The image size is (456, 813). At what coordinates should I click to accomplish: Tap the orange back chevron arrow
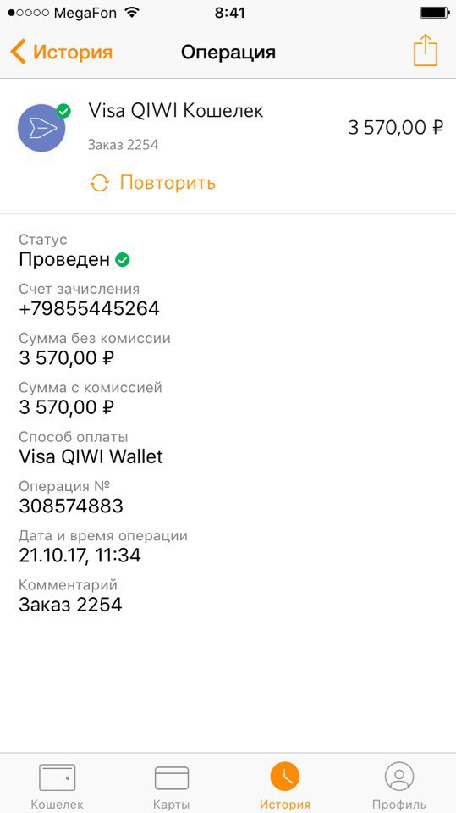(18, 52)
